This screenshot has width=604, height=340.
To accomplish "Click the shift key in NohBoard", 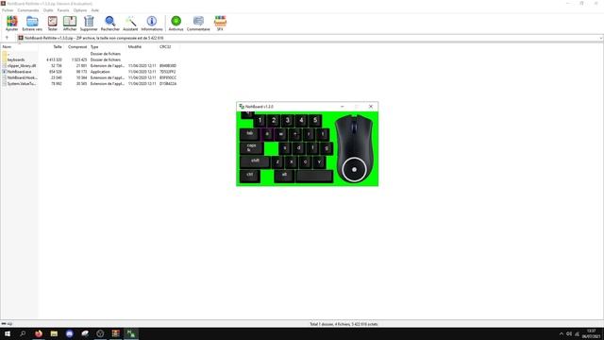I will [x=255, y=161].
